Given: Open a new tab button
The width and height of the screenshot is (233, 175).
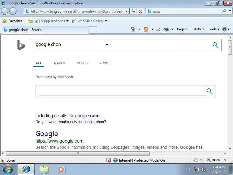Looking at the screenshot, I should 93,30.
